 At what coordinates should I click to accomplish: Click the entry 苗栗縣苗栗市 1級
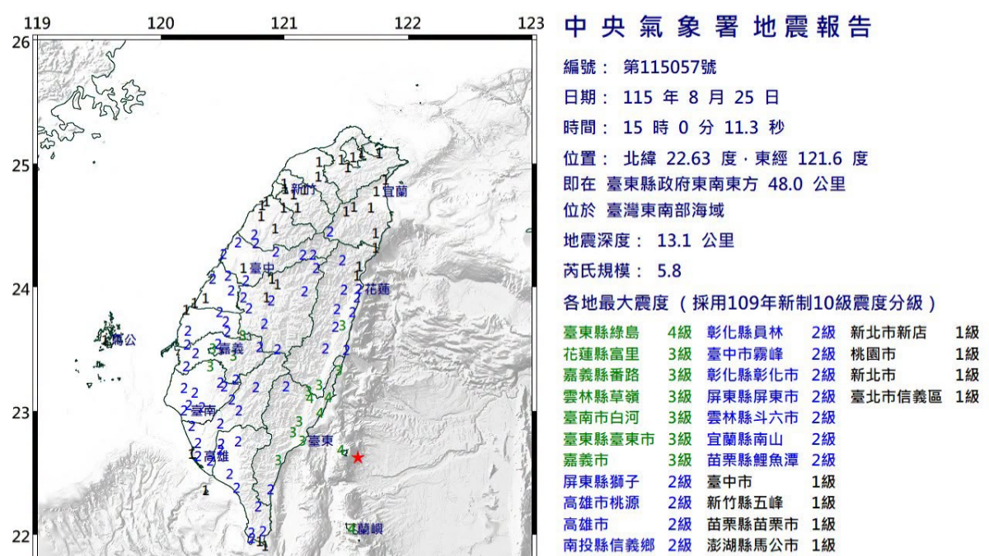point(771,524)
